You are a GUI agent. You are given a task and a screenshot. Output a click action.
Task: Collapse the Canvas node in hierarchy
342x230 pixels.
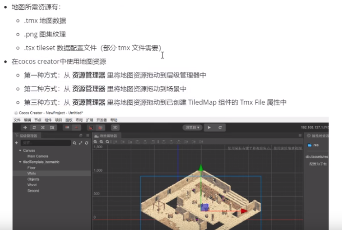coord(20,151)
